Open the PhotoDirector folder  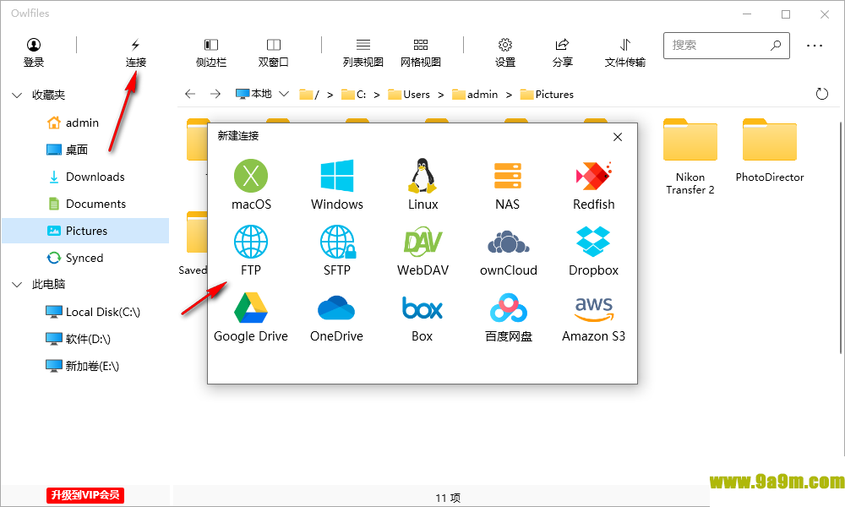click(x=770, y=151)
